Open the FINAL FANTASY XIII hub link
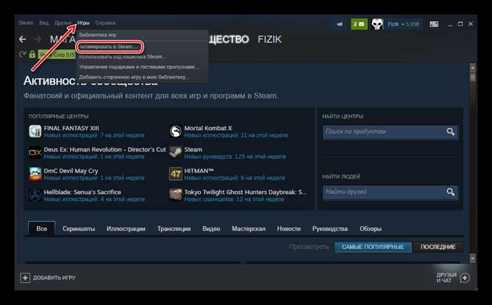 point(72,128)
